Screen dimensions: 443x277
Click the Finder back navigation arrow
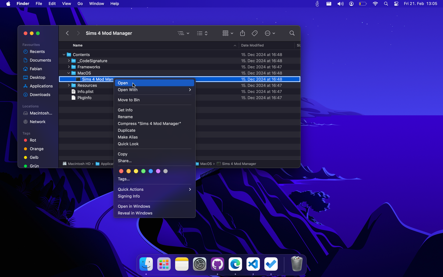pyautogui.click(x=67, y=33)
